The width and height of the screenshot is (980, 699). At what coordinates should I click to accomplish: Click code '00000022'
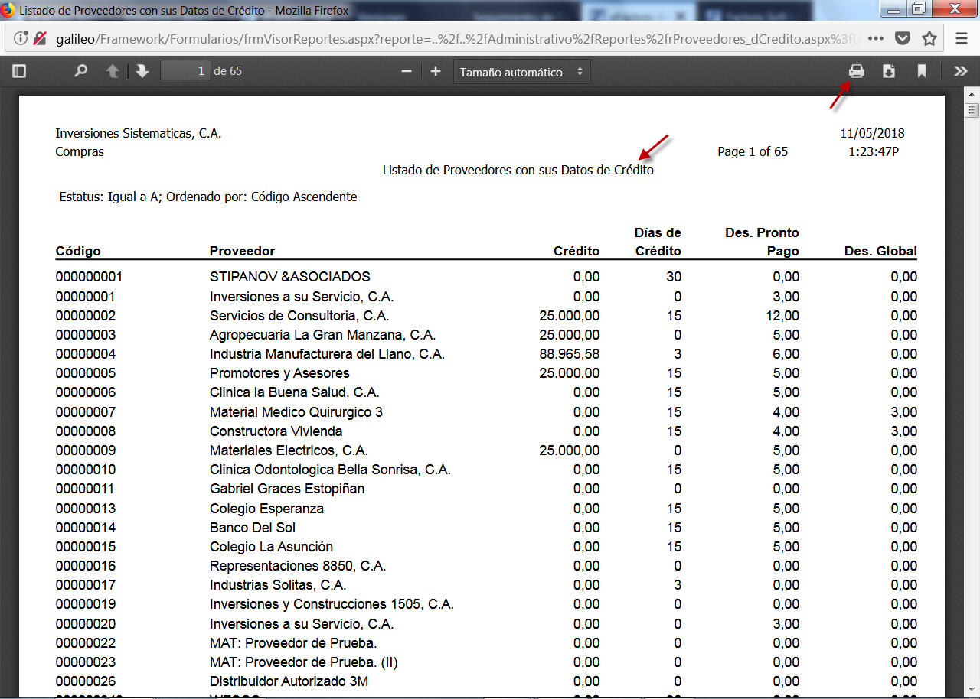86,643
